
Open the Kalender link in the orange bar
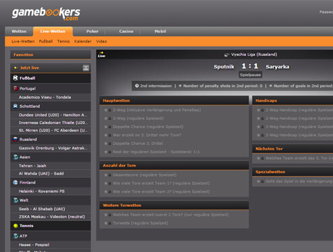[83, 41]
